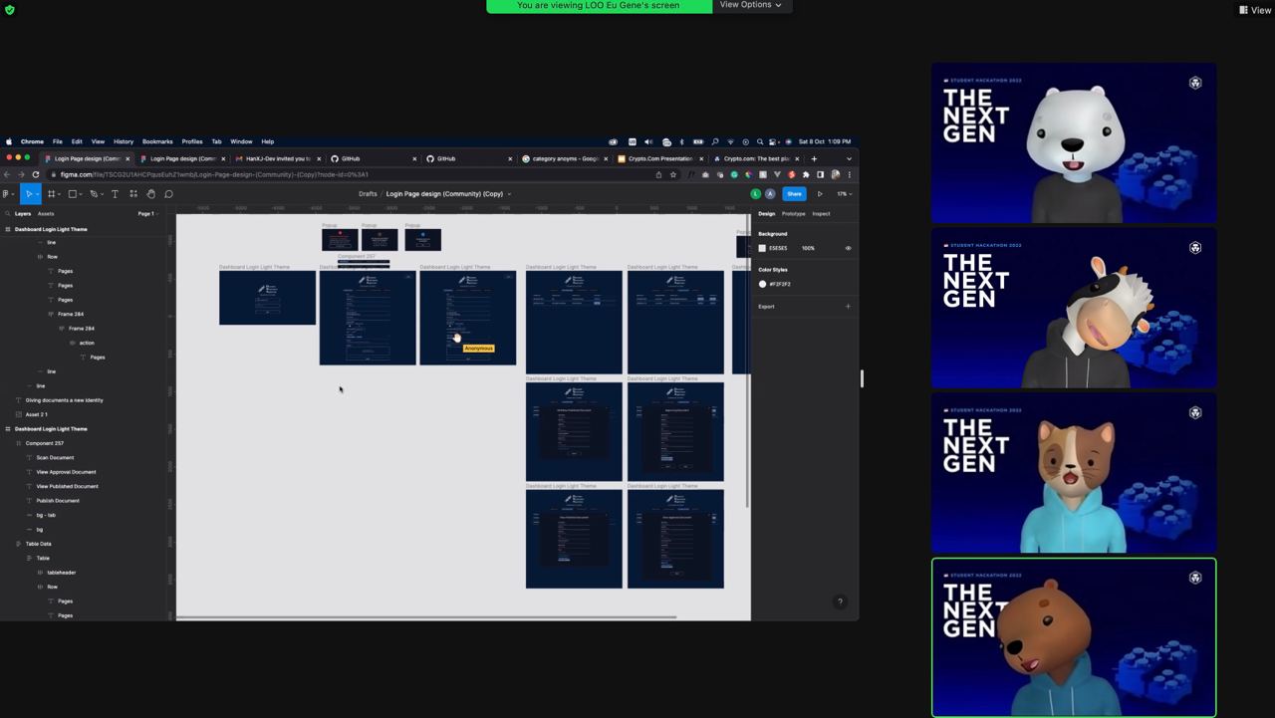The width and height of the screenshot is (1275, 718).
Task: Click the Background color swatch E5E5E5
Action: [x=762, y=248]
